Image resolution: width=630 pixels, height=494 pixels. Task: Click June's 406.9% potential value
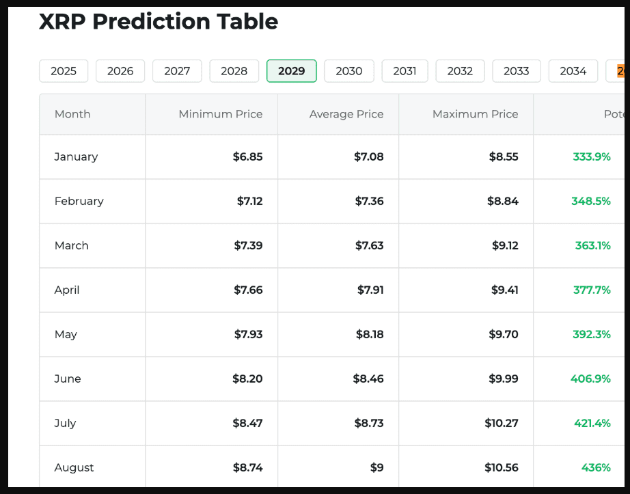click(590, 379)
